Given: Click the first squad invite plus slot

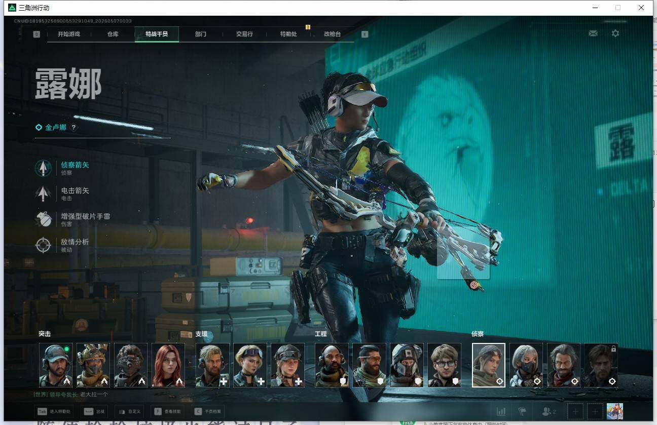Looking at the screenshot, I should coord(575,412).
